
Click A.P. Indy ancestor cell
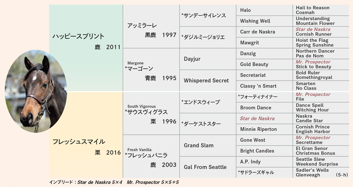(x=264, y=161)
